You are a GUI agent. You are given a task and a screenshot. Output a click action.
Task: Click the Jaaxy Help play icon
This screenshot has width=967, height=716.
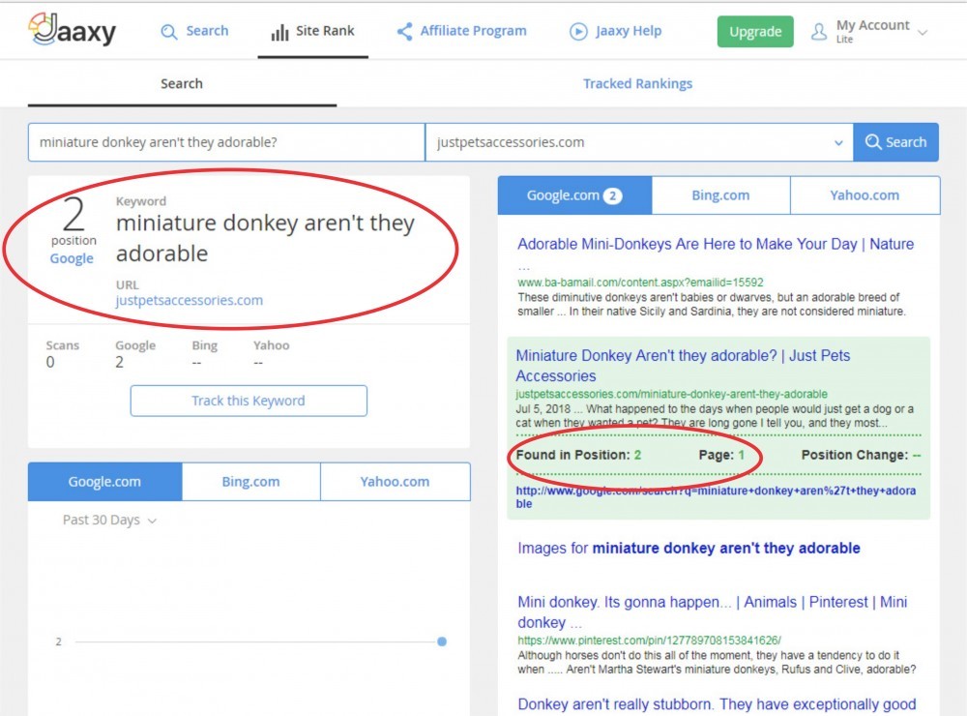point(578,32)
